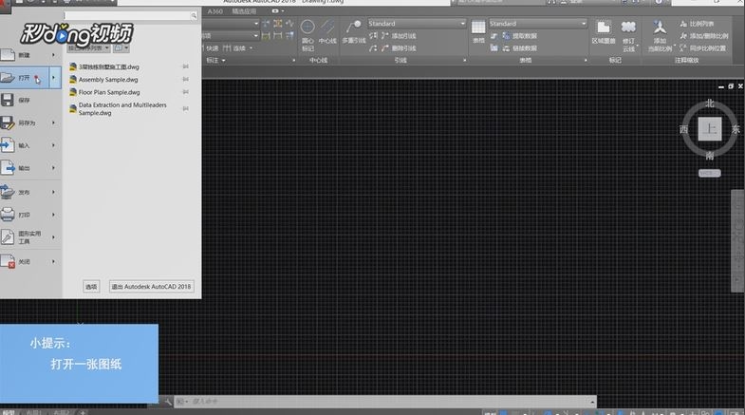
Task: Open recent file Floor Plan Sample.dwg
Action: point(109,92)
